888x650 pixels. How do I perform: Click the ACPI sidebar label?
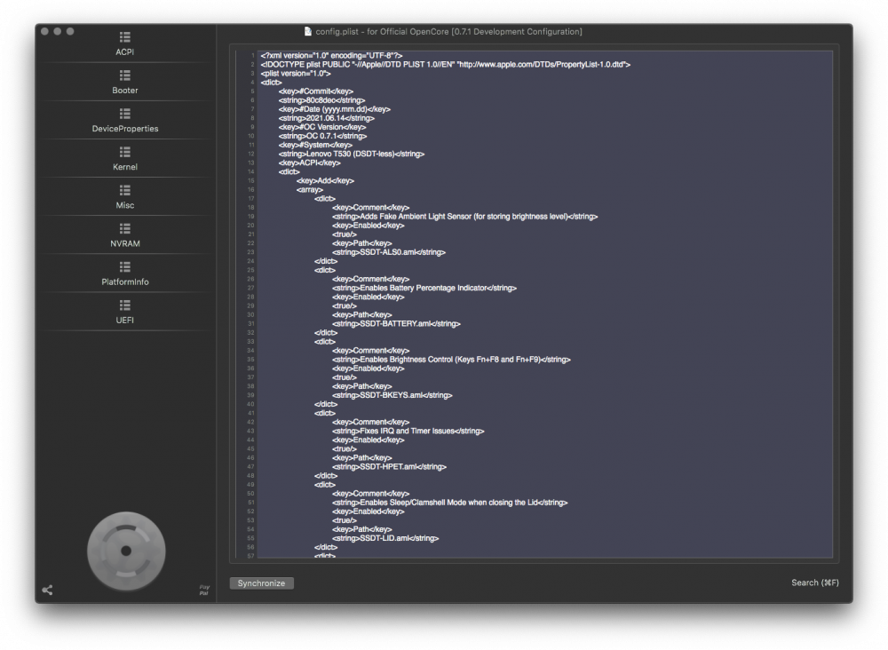click(x=124, y=52)
